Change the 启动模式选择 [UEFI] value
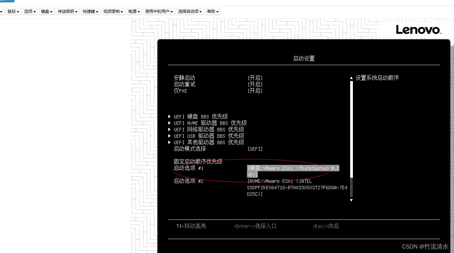454x253 pixels. (255, 149)
